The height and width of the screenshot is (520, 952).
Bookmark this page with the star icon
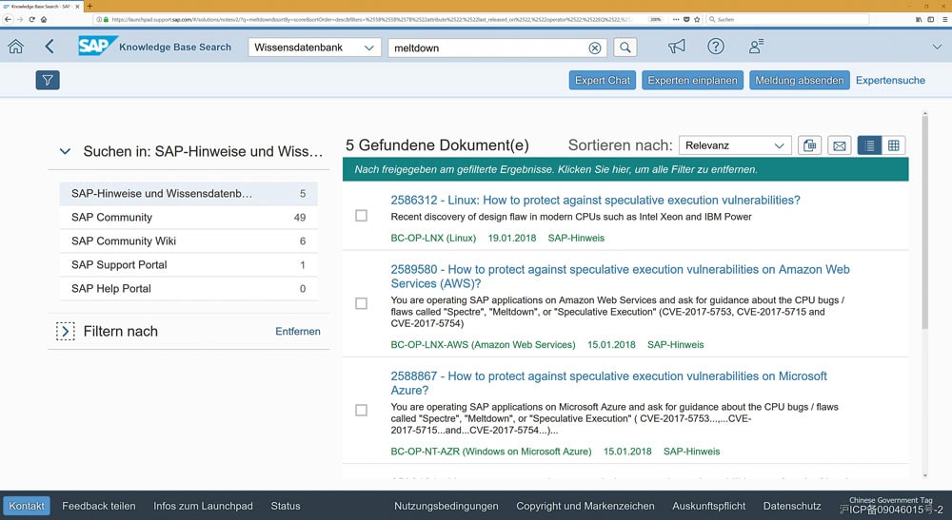697,19
